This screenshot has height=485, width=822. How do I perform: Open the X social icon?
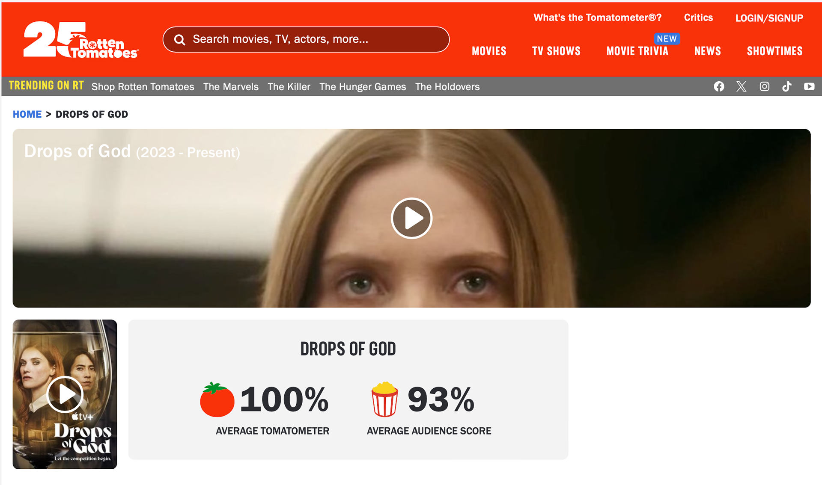(741, 86)
